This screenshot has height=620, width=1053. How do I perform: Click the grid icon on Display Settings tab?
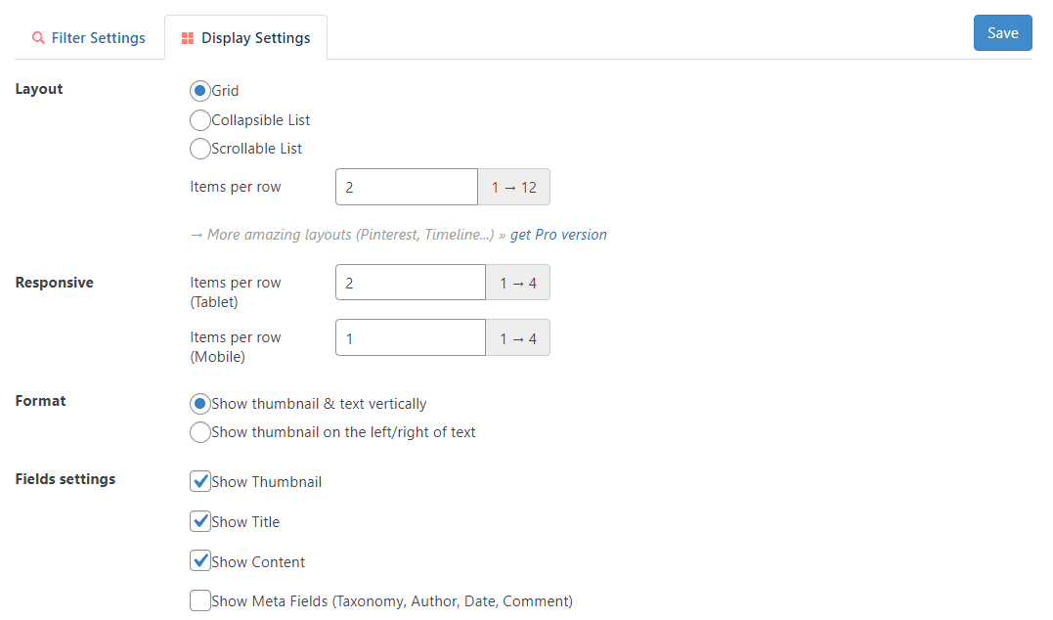click(x=186, y=37)
